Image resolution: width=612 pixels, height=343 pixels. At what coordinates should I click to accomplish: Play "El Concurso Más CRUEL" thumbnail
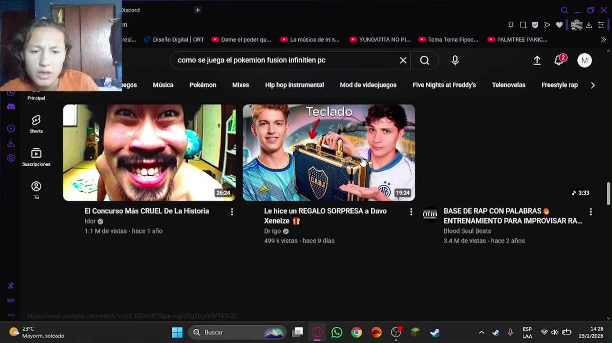149,152
